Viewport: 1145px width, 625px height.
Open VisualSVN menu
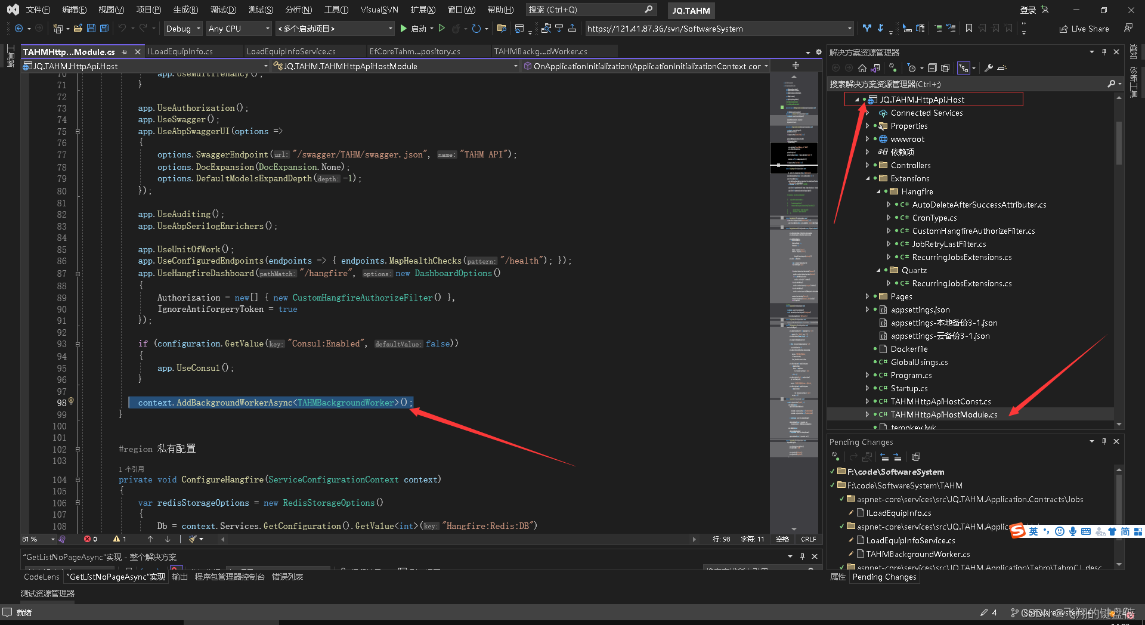tap(379, 10)
